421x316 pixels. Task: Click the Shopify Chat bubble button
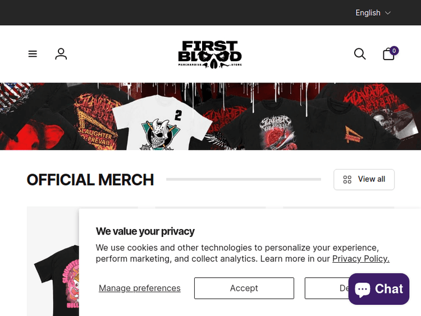point(379,289)
